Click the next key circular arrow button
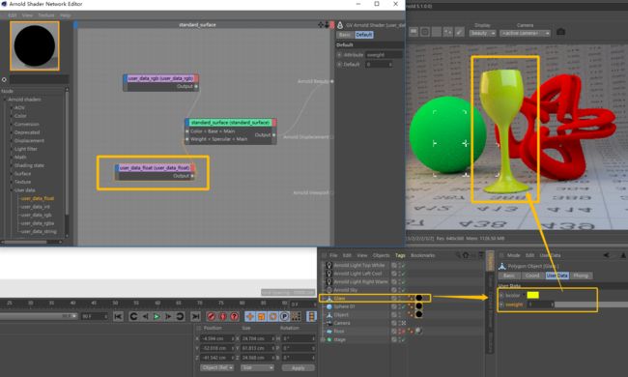 [x=181, y=316]
